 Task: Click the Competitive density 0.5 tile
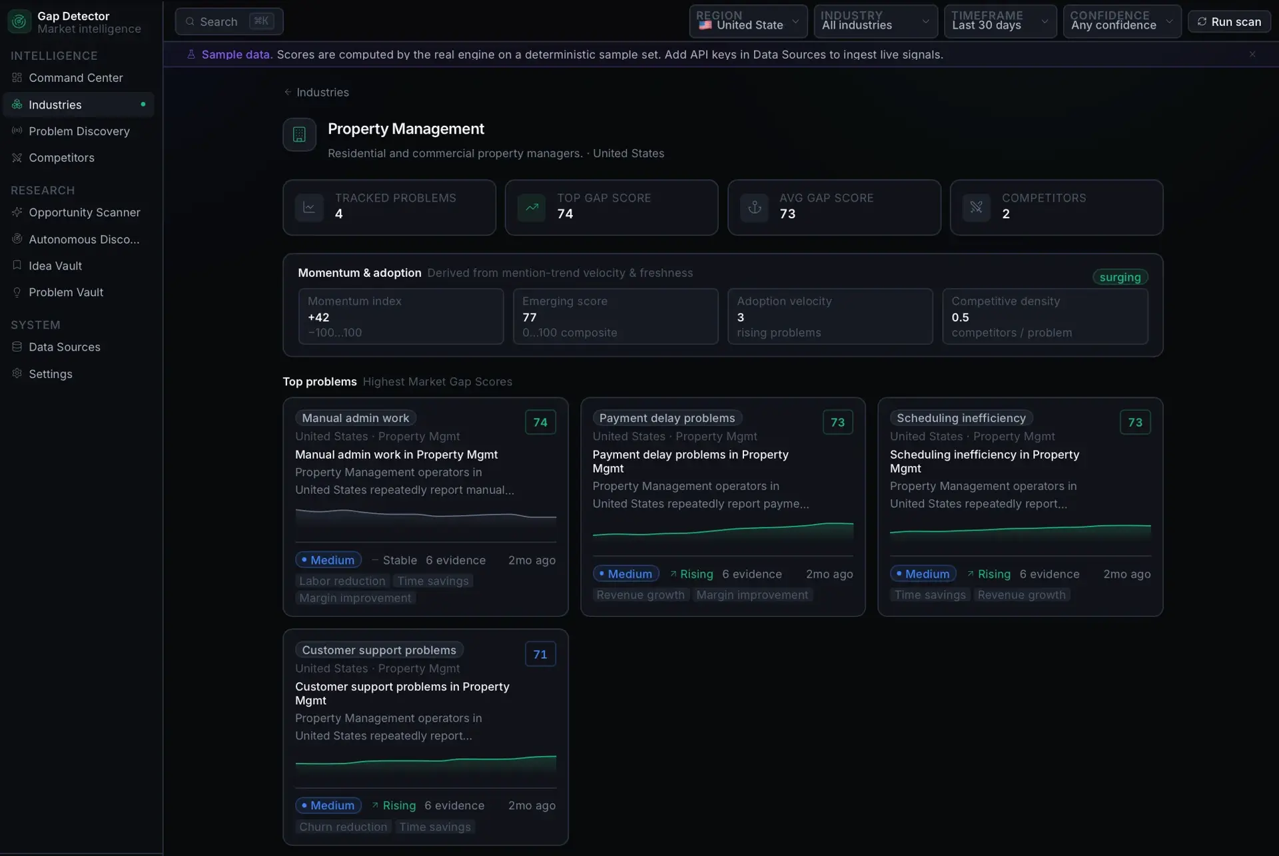pos(1045,316)
